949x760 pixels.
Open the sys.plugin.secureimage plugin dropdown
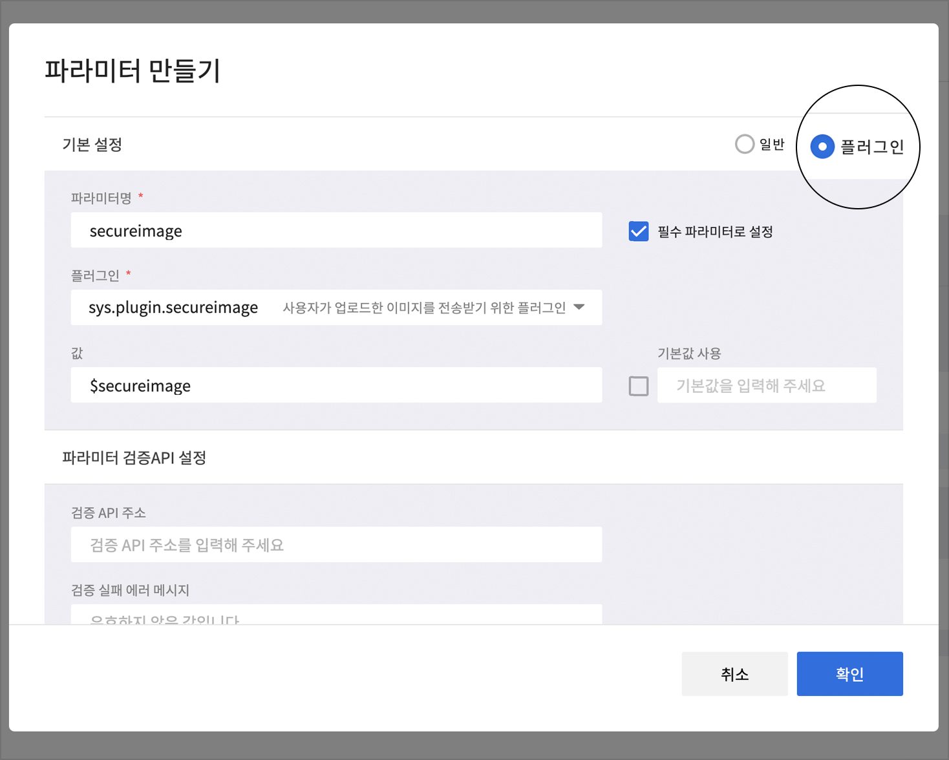(x=336, y=308)
